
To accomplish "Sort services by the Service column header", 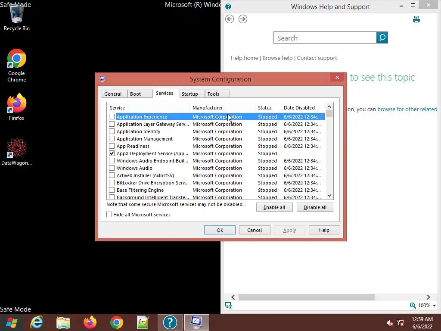I will [x=149, y=107].
